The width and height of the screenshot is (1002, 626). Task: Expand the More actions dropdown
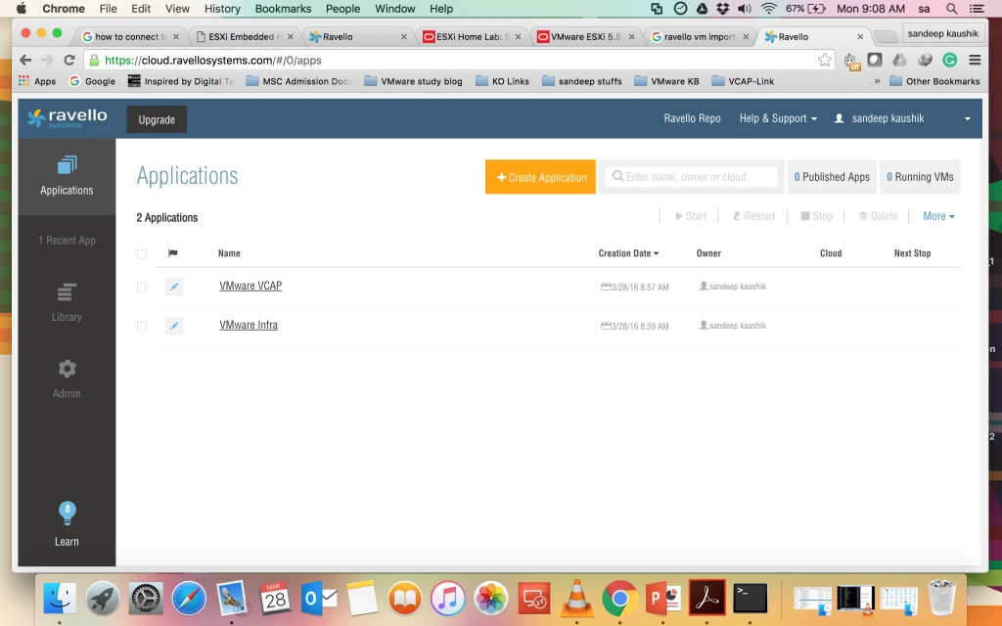(x=938, y=216)
